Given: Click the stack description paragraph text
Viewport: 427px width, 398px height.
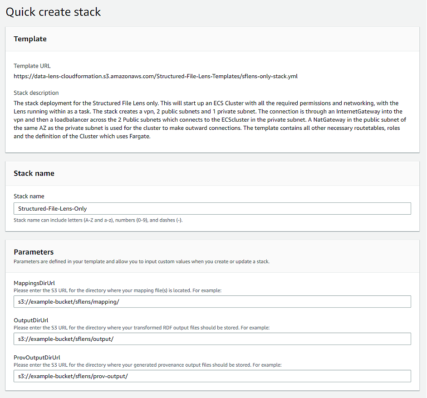Looking at the screenshot, I should click(x=210, y=120).
